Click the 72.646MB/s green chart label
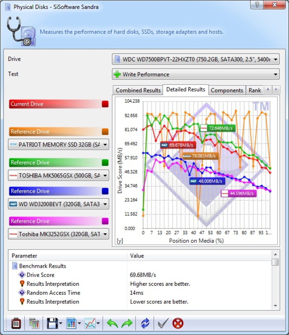This screenshot has width=289, height=335. [218, 128]
